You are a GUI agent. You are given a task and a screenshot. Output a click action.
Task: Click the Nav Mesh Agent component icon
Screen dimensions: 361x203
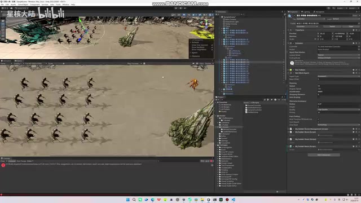[x=291, y=73]
